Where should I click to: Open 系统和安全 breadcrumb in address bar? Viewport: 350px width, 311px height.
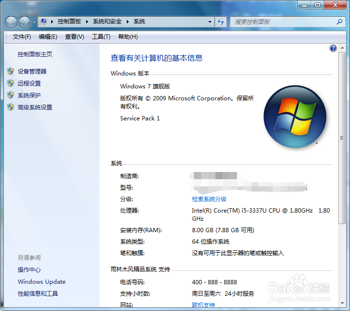point(107,21)
